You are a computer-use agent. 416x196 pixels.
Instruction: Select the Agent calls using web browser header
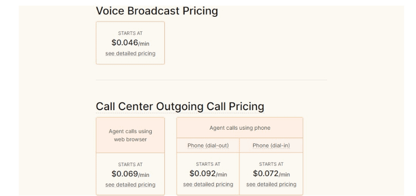click(130, 135)
